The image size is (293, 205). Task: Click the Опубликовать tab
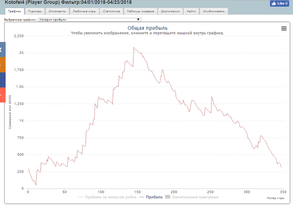pos(214,11)
